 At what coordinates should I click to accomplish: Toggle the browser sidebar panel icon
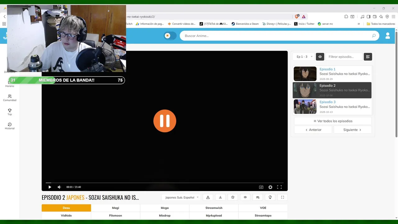click(368, 16)
